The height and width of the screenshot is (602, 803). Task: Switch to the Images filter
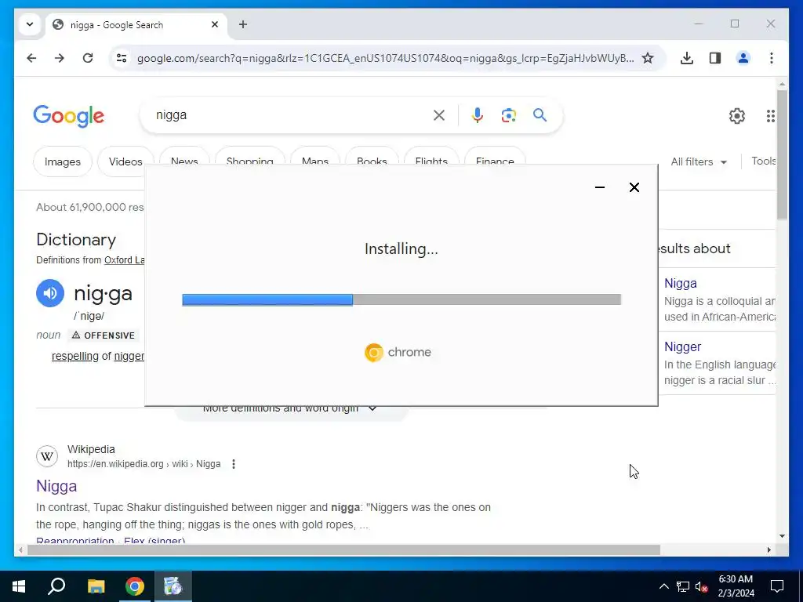coord(63,161)
